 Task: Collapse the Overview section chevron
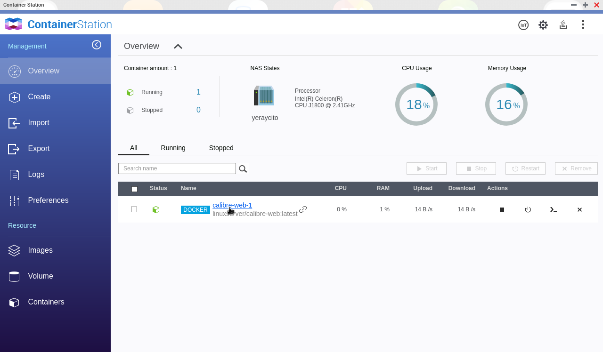178,46
